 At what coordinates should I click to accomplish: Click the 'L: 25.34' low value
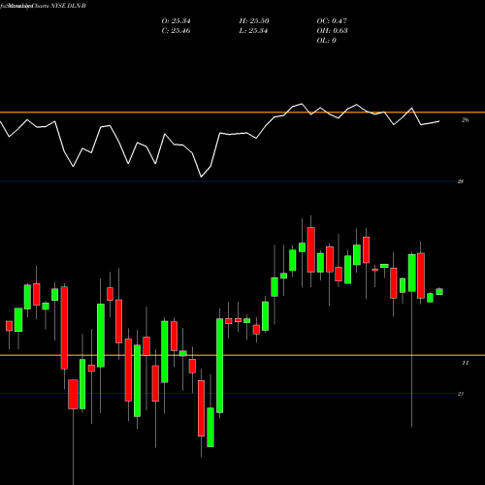tap(253, 31)
